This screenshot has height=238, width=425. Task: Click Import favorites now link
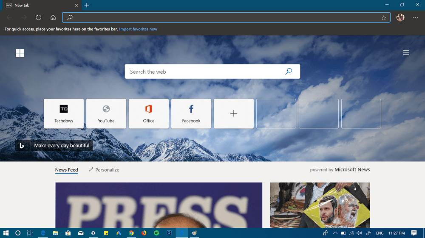pyautogui.click(x=138, y=29)
